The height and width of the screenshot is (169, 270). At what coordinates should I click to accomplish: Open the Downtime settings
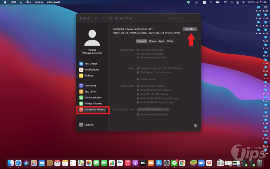(88, 85)
